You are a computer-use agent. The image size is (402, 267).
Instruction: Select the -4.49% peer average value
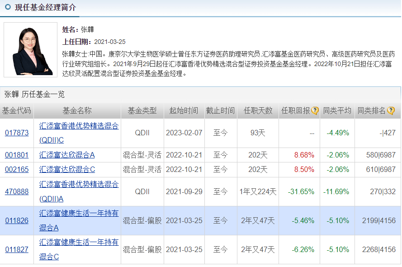coord(338,133)
